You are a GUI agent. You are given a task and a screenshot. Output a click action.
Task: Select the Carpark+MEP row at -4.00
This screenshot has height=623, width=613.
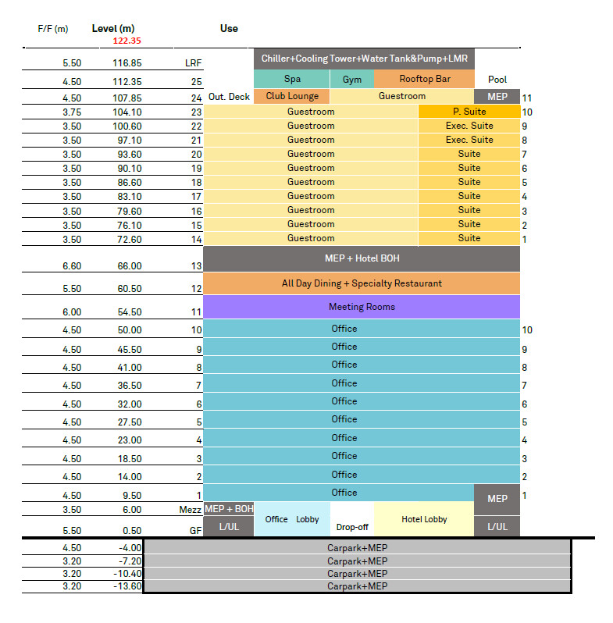click(357, 548)
